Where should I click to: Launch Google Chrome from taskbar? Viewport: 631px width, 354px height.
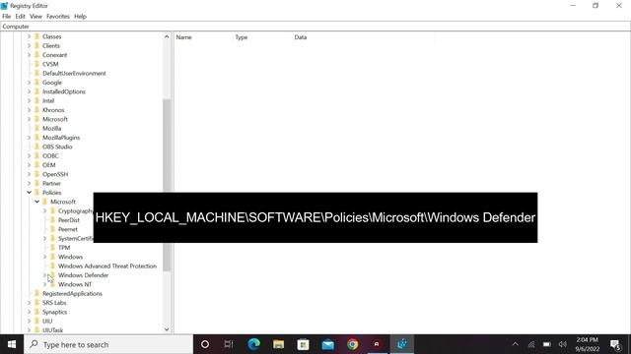click(x=353, y=344)
